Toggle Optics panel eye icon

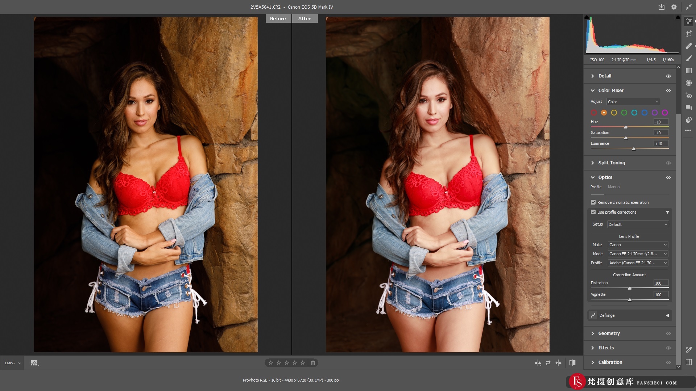point(668,177)
